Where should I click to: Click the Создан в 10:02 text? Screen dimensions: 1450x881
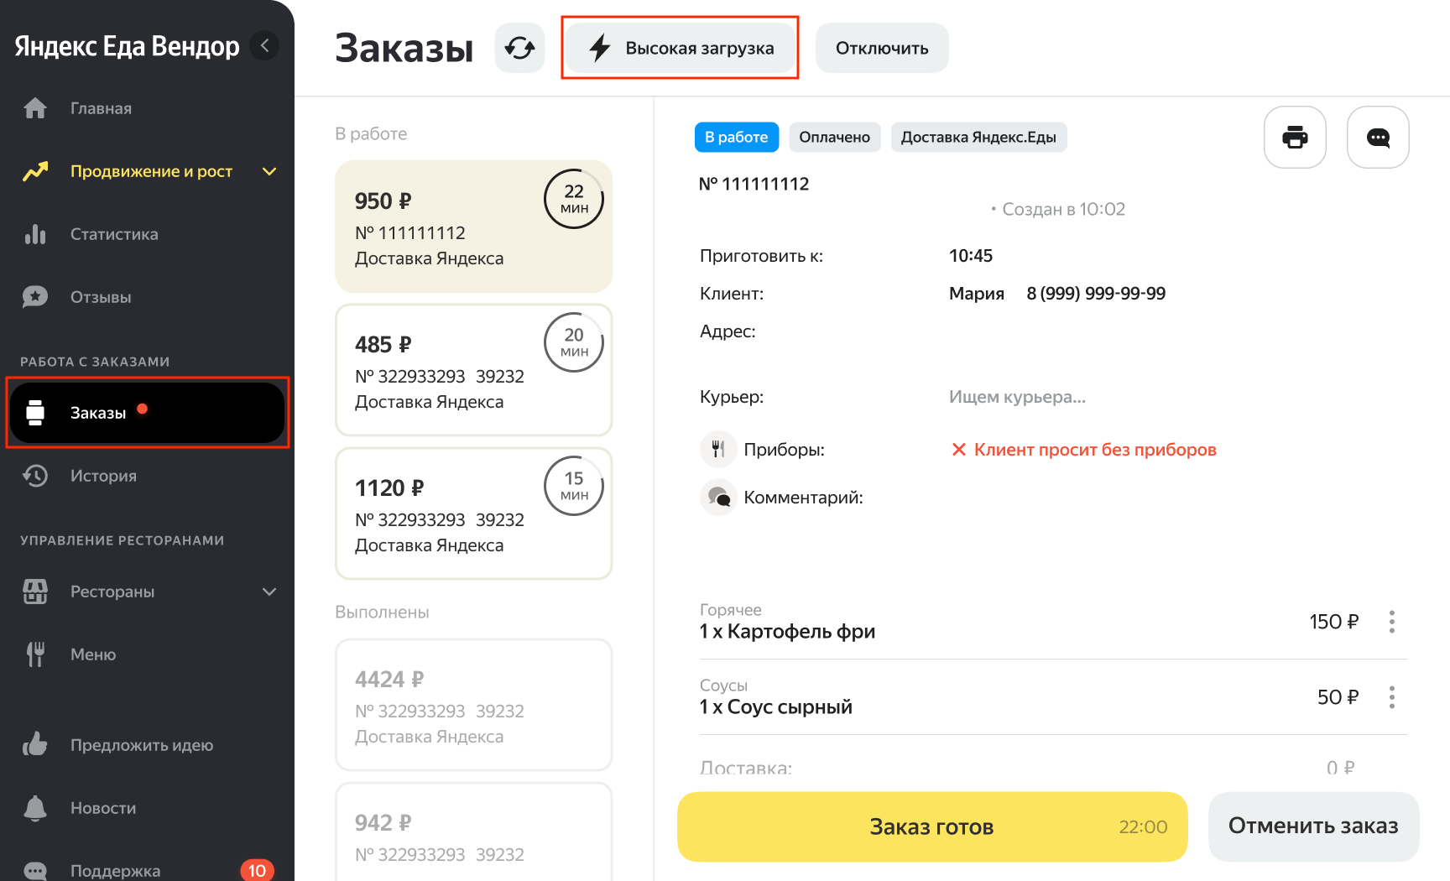click(x=1063, y=209)
